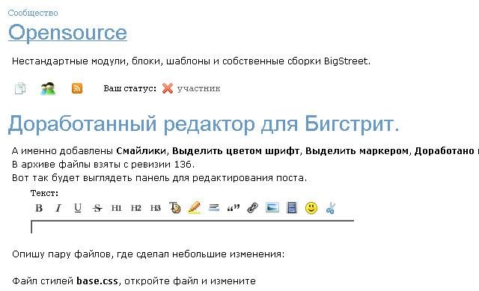The image size is (479, 291).
Task: Click the line mentioning ревизии 136
Action: (103, 165)
